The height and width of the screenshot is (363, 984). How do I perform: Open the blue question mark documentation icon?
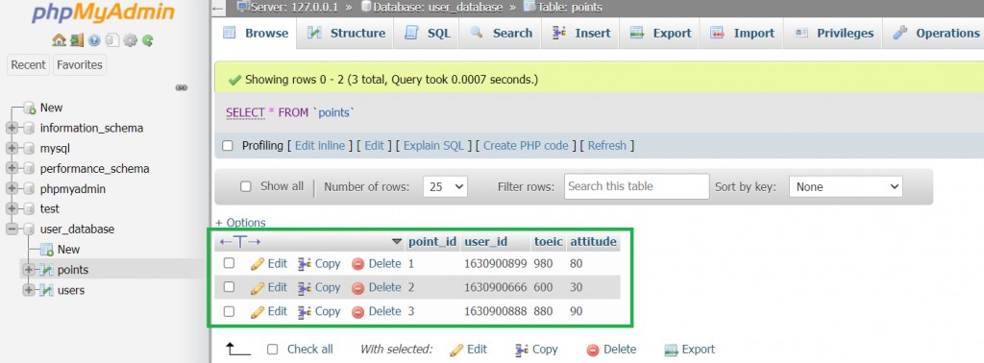pos(94,40)
